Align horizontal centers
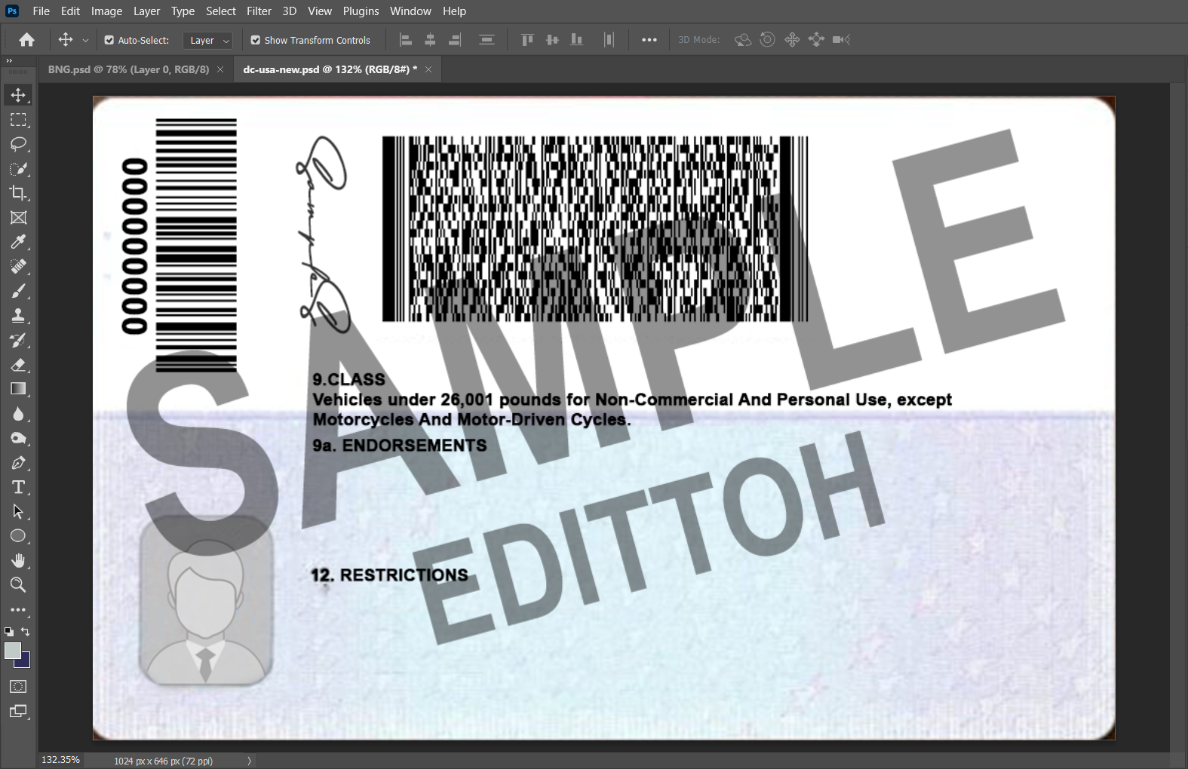Image resolution: width=1188 pixels, height=769 pixels. click(430, 40)
